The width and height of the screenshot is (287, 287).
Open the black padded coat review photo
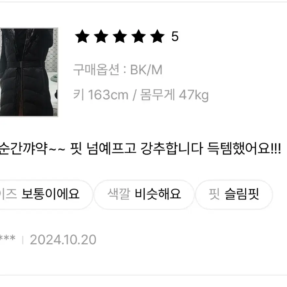[x=29, y=72]
